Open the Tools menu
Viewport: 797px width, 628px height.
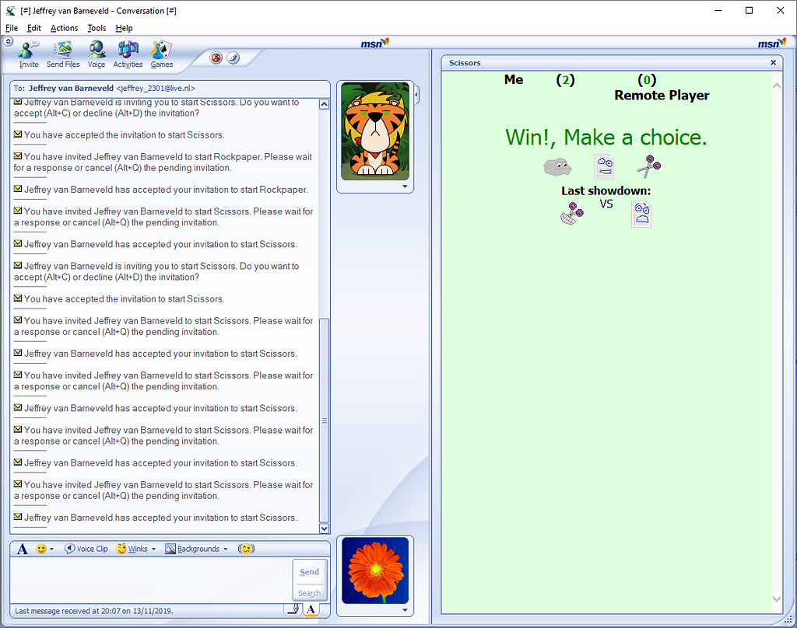pos(97,28)
